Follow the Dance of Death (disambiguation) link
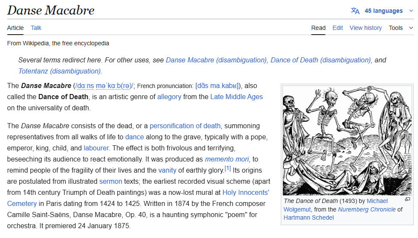 (321, 60)
